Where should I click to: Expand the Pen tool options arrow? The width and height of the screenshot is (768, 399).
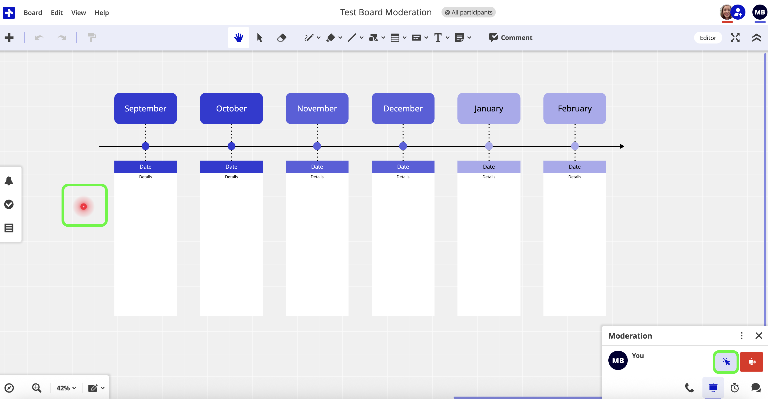click(x=319, y=38)
